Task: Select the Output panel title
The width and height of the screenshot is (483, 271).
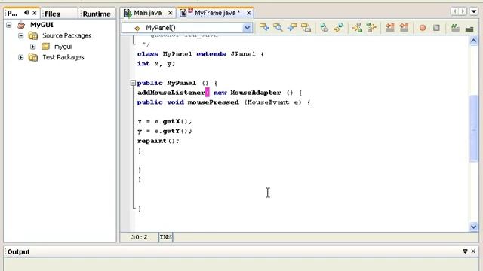Action: (18, 251)
